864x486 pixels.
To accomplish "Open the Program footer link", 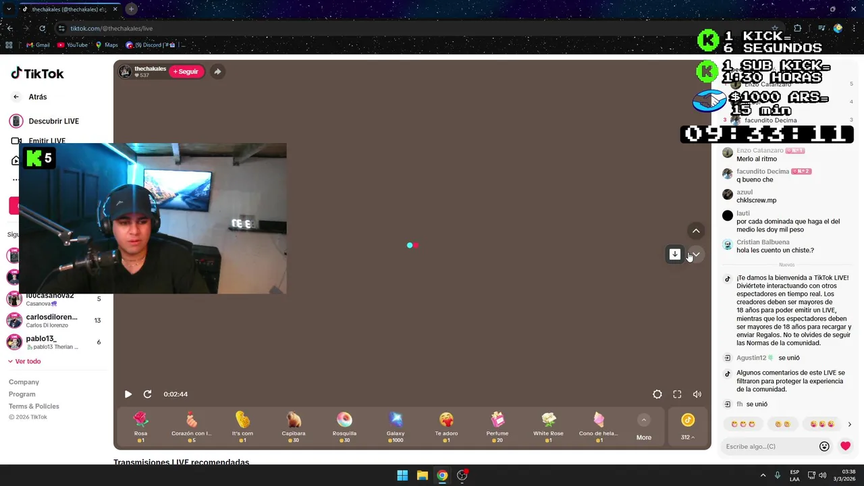I will (x=22, y=394).
